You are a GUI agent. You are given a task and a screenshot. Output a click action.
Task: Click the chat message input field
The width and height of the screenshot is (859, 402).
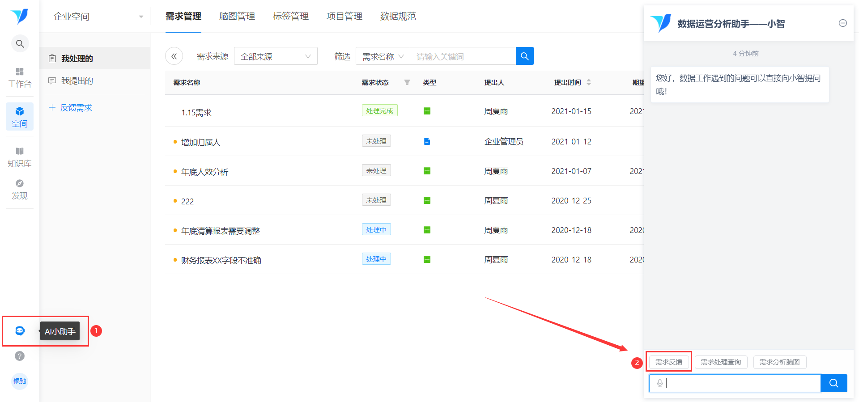(735, 383)
